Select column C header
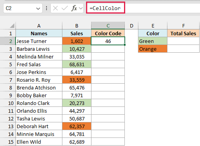The height and width of the screenshot is (146, 200). click(108, 26)
